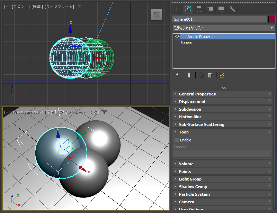Toggle Arnold Properties modifier eye icon

click(x=177, y=37)
